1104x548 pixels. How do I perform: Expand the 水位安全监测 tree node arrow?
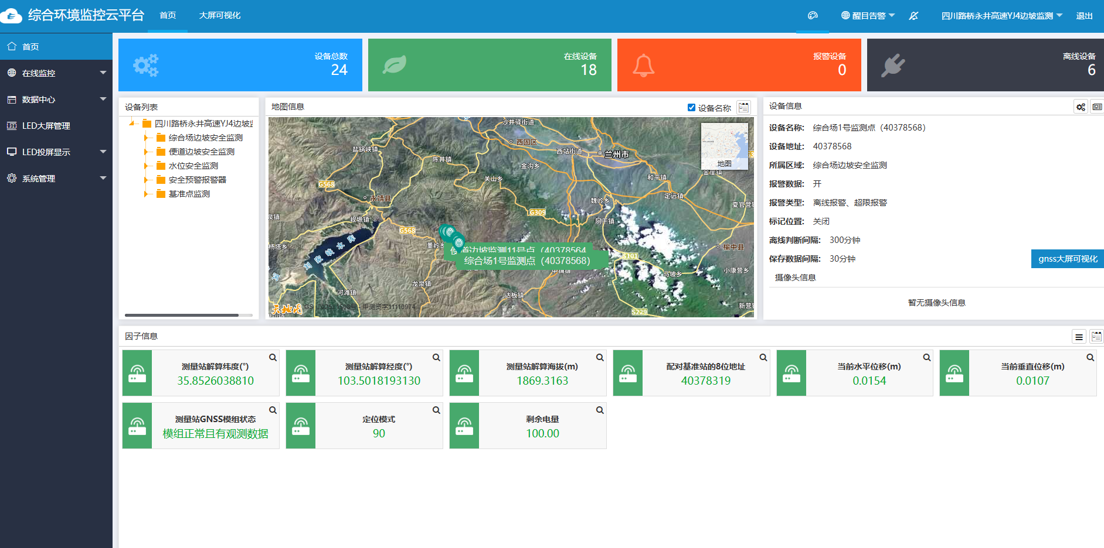click(146, 166)
